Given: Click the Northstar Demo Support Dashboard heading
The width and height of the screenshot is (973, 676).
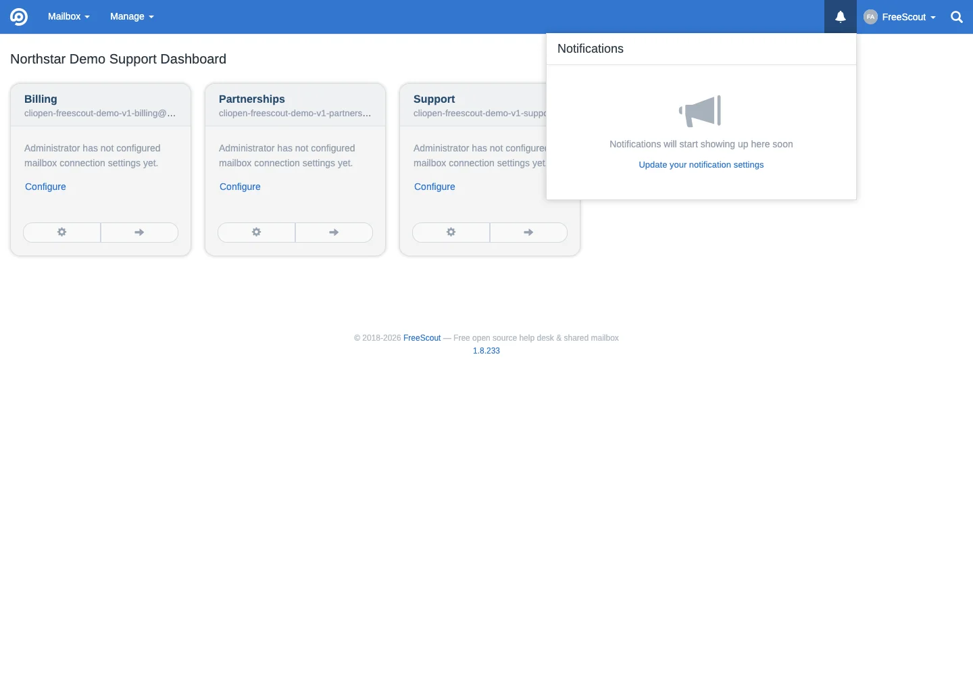Looking at the screenshot, I should point(118,59).
